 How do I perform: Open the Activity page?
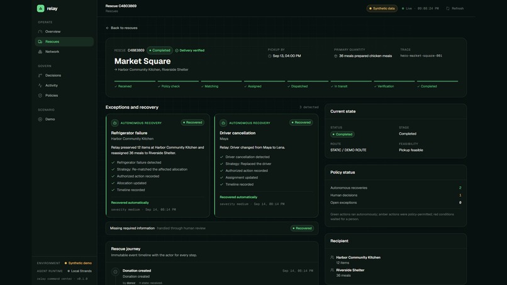coord(64,86)
